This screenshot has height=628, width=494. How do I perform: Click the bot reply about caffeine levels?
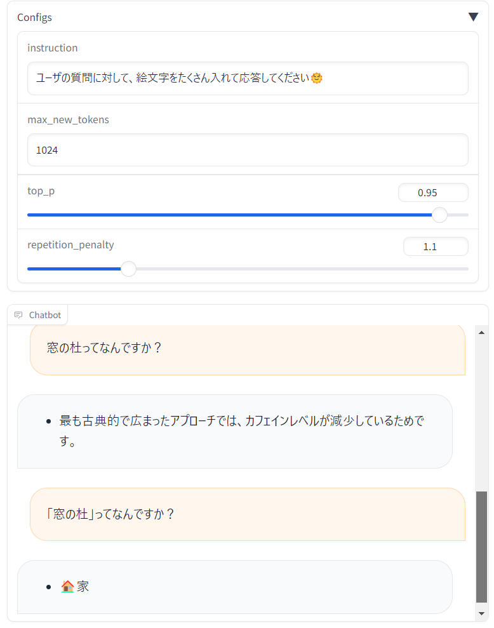click(235, 430)
